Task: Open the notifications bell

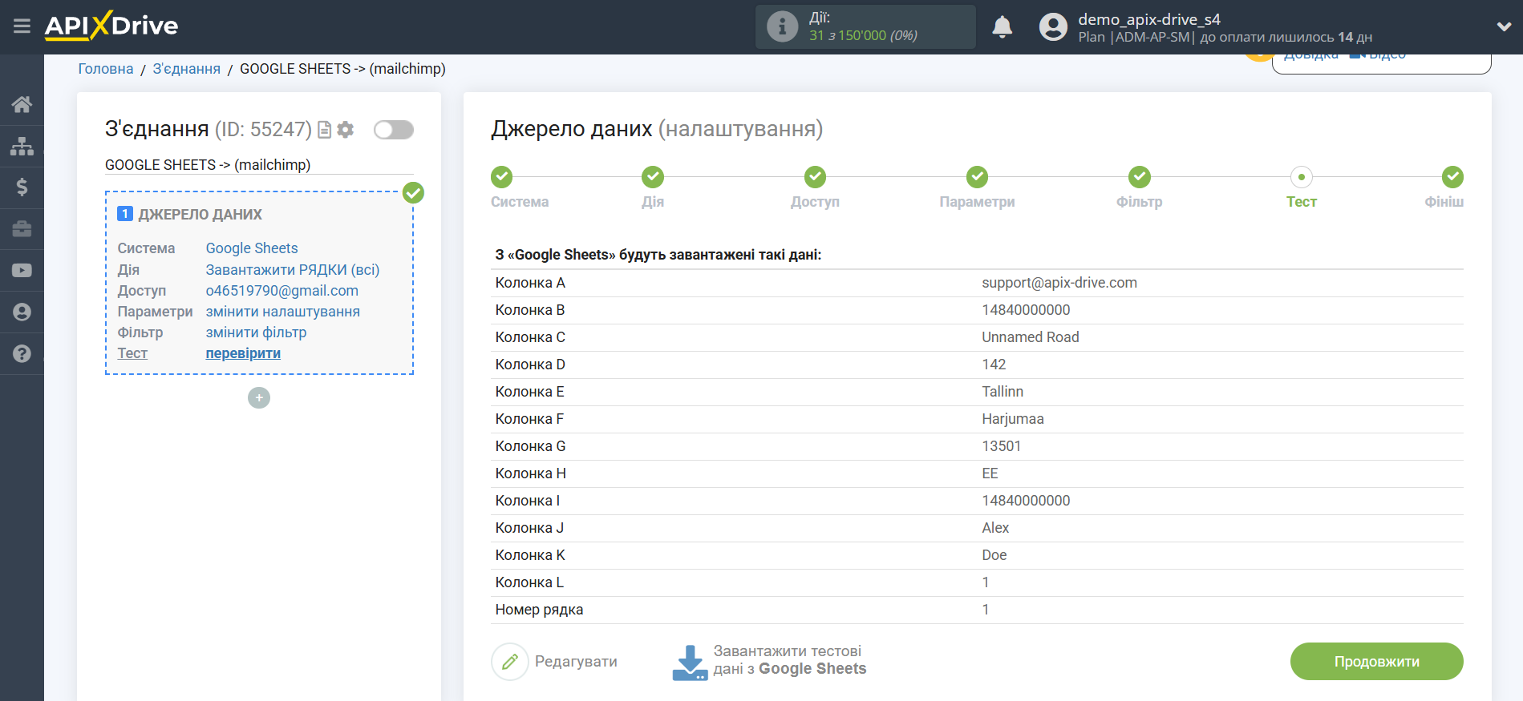Action: (x=1002, y=26)
